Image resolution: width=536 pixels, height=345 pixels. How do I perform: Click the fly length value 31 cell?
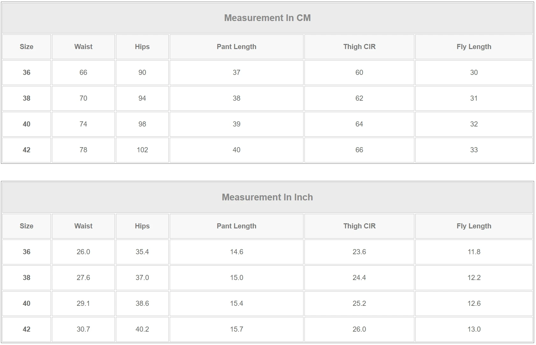pyautogui.click(x=474, y=98)
